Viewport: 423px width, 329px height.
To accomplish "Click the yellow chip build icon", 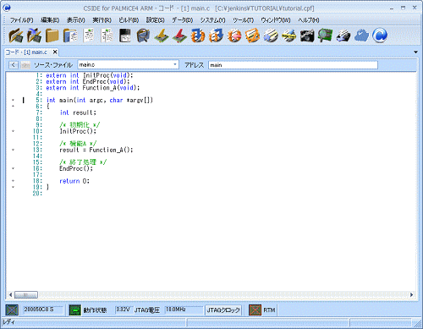I will click(162, 36).
